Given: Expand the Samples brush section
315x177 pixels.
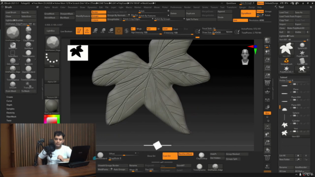Looking at the screenshot, I should pyautogui.click(x=10, y=109).
